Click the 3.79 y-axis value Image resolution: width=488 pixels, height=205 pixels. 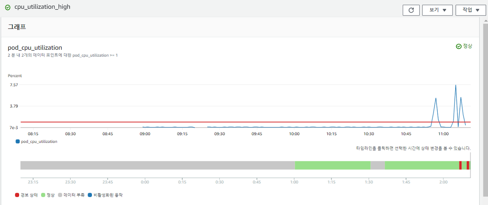pyautogui.click(x=14, y=106)
